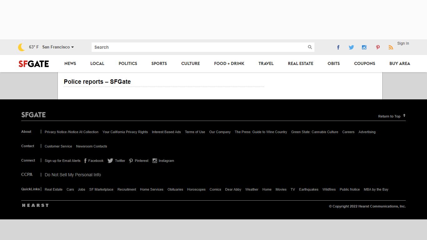Viewport: 427px width, 240px height.
Task: Open the Wildfires quick link
Action: pyautogui.click(x=329, y=189)
